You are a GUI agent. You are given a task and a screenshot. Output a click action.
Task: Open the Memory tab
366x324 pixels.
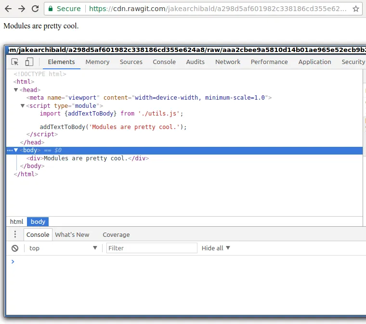click(x=97, y=62)
